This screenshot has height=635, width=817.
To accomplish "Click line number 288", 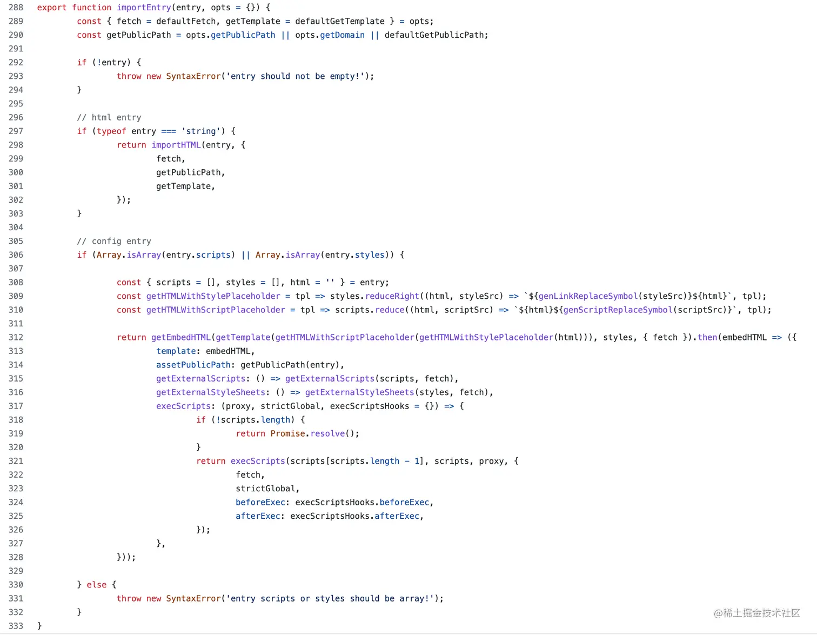I will tap(16, 8).
